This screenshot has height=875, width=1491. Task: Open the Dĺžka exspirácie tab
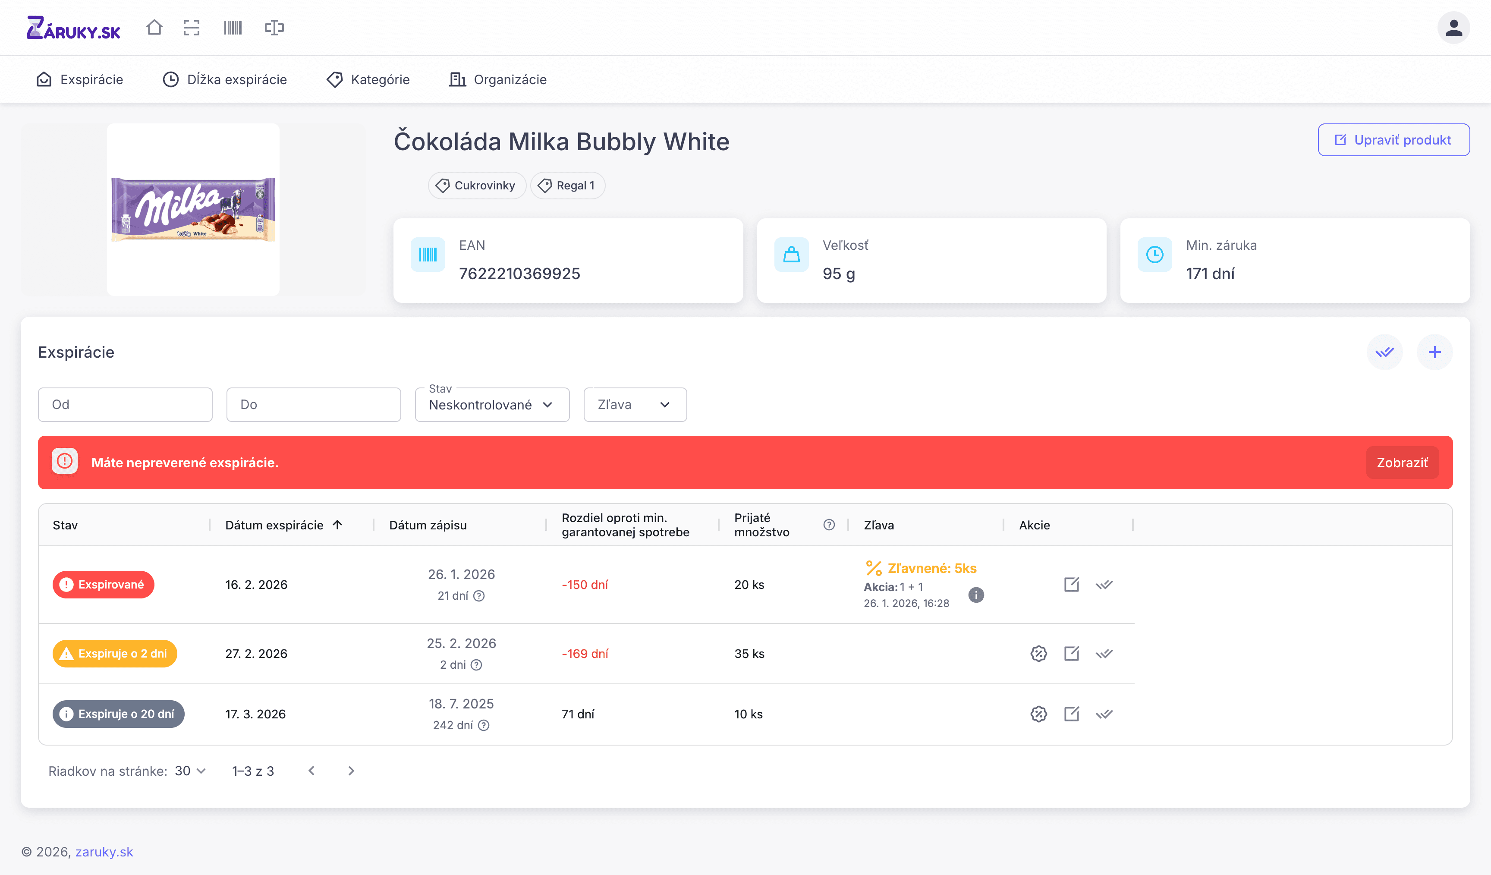click(225, 79)
